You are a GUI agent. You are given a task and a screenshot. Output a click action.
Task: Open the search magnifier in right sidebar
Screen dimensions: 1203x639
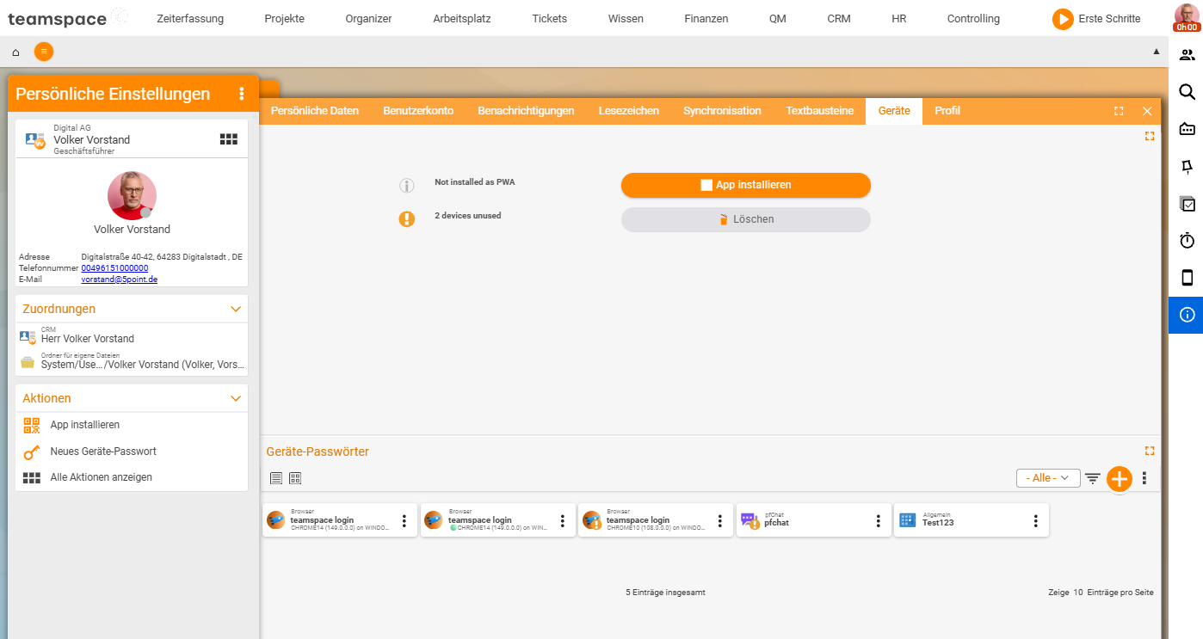point(1187,92)
